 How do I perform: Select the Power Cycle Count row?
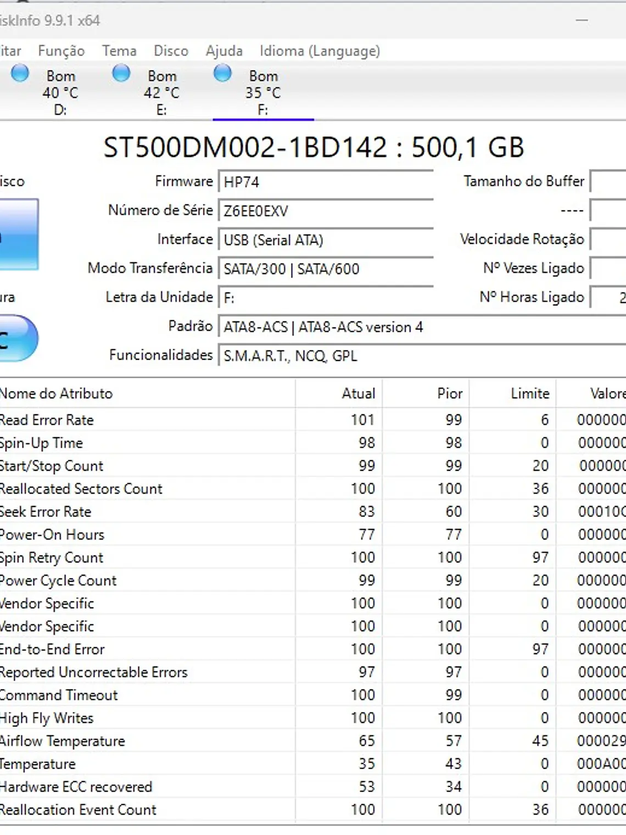[x=313, y=581]
